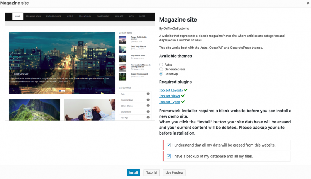Screen dimensions: 311x179
Task: Click 'Green Environment' headline text
Action: (139, 74)
